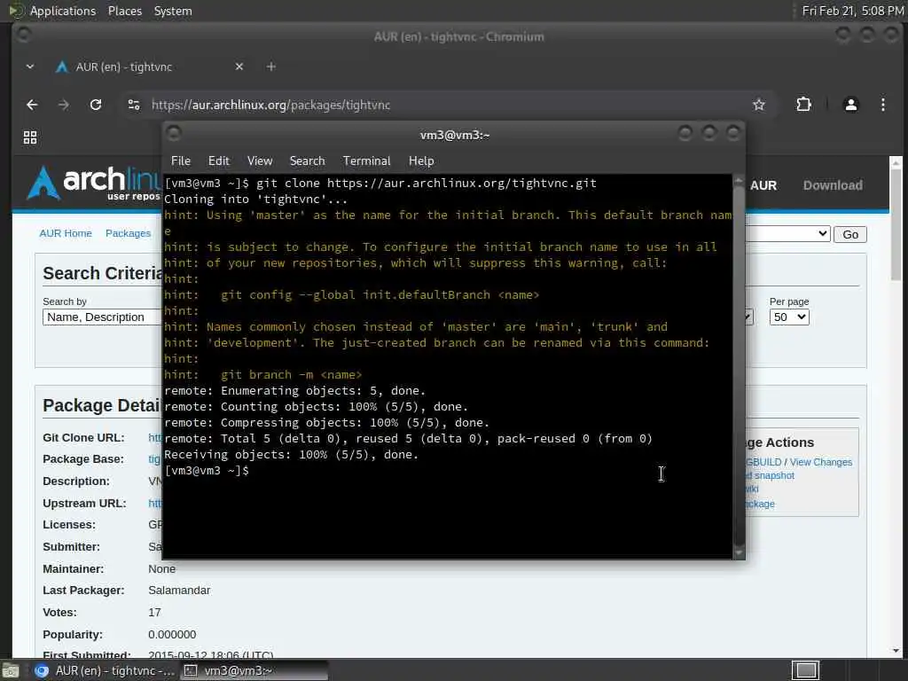Click the View Changes link
908x681 pixels.
tap(820, 462)
